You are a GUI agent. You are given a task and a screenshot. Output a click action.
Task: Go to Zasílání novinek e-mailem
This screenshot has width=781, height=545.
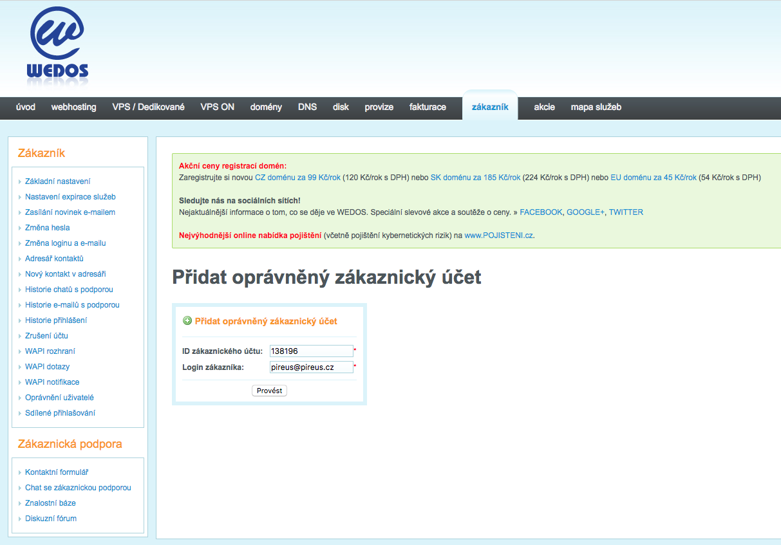pos(70,212)
